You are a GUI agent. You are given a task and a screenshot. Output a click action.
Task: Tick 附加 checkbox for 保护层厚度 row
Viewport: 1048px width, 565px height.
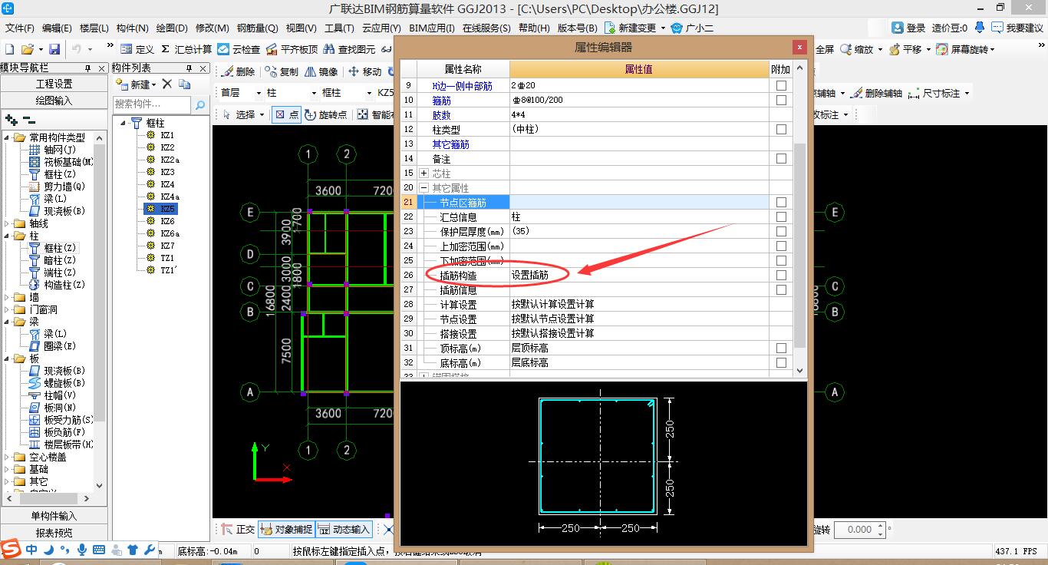[x=781, y=232]
